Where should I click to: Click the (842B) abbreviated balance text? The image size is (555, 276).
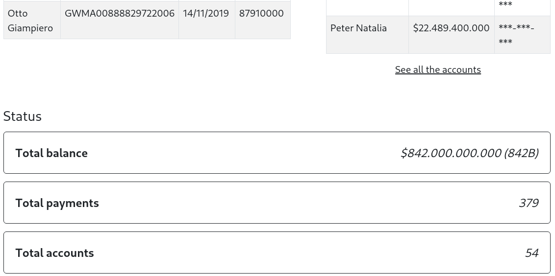[521, 153]
